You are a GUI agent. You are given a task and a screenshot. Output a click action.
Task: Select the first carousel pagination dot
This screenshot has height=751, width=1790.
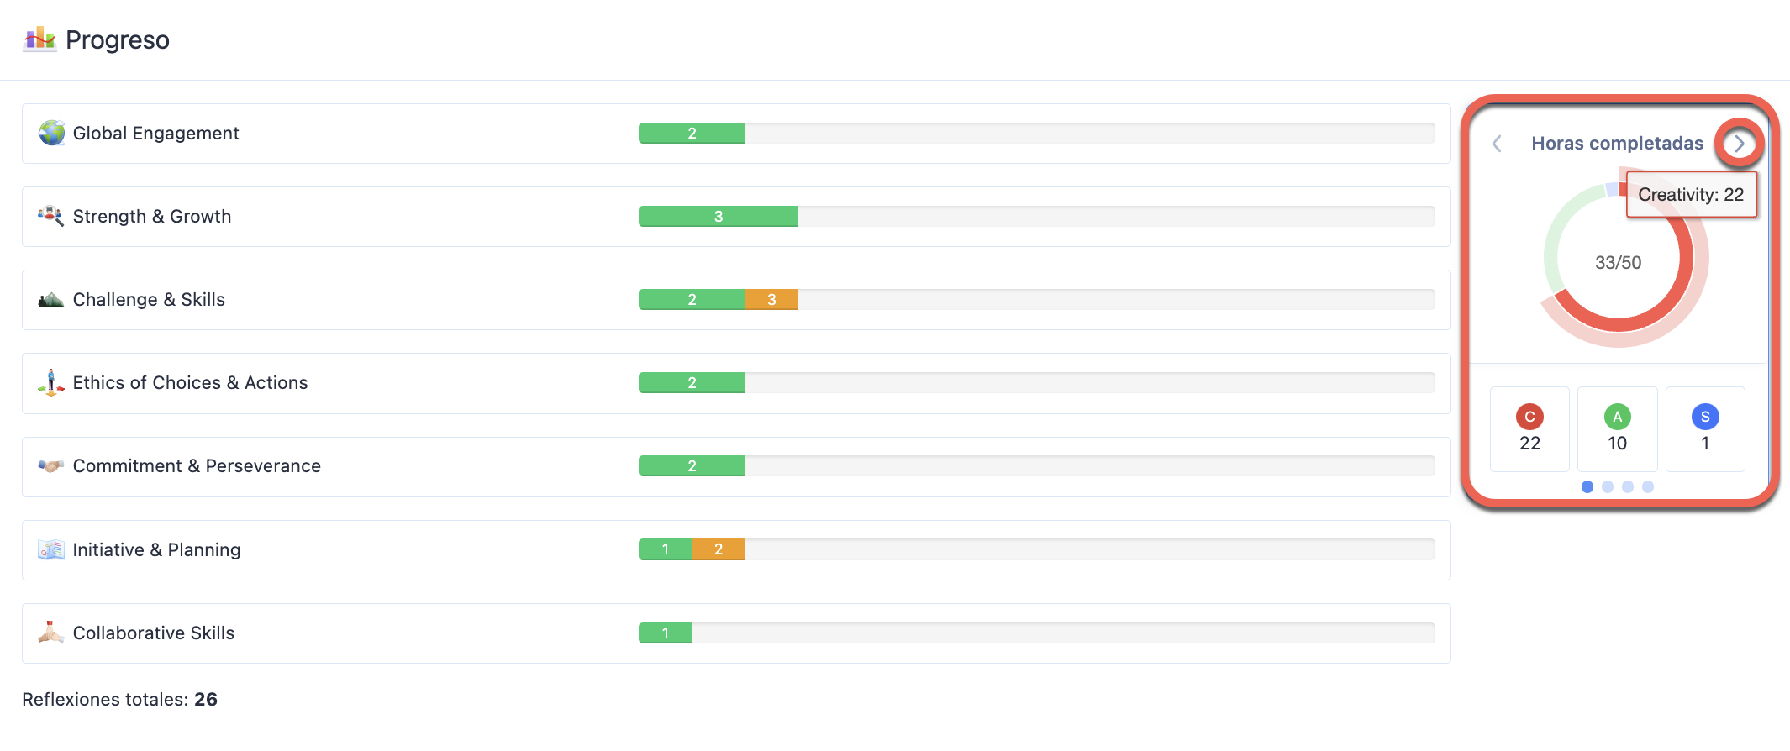pyautogui.click(x=1587, y=486)
